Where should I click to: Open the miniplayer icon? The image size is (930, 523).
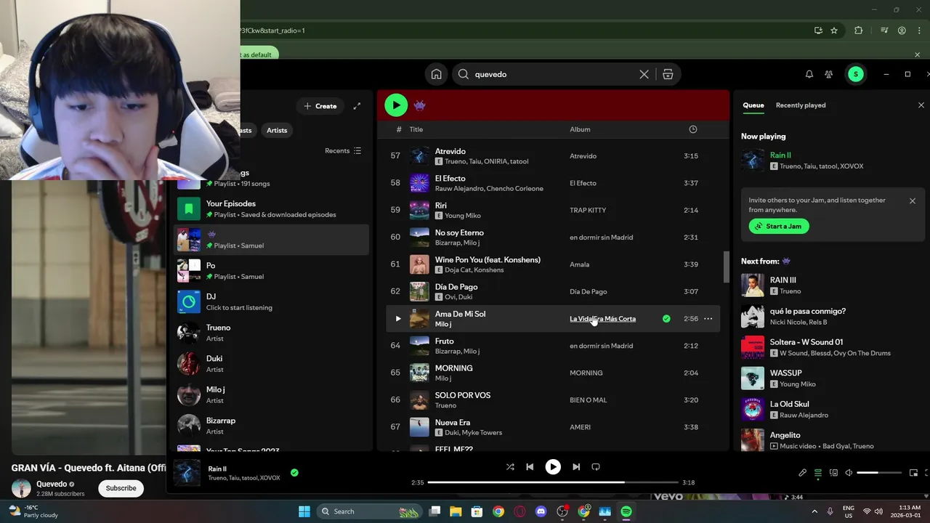click(913, 473)
